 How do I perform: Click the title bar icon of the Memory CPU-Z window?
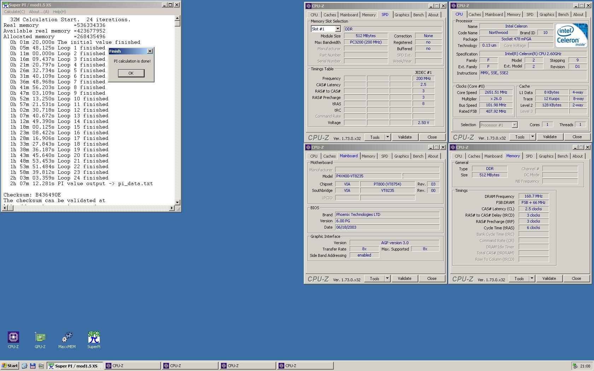point(453,147)
